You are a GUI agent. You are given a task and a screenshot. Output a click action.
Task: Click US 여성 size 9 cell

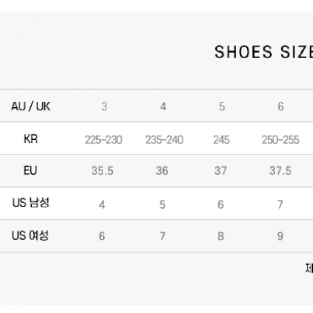[280, 237]
